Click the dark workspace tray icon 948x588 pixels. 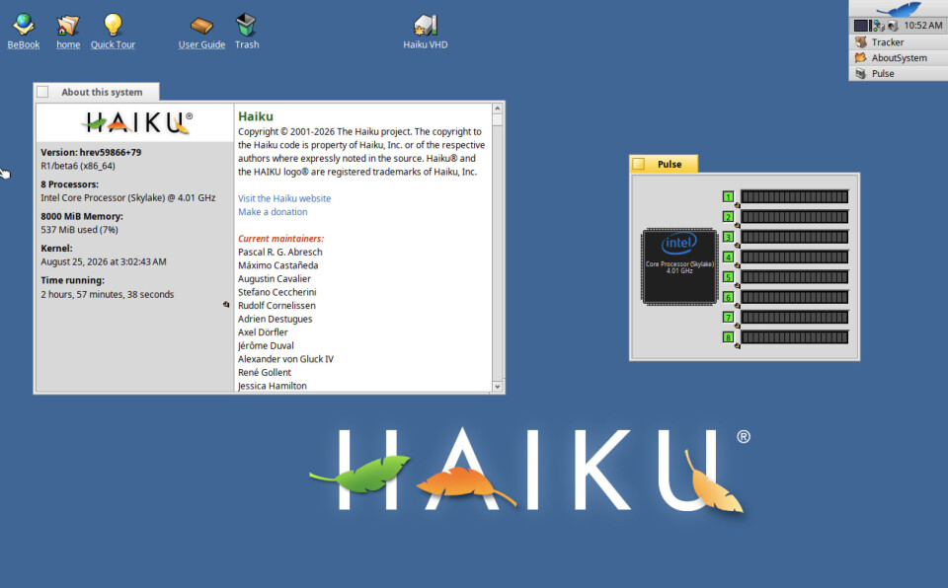coord(861,26)
